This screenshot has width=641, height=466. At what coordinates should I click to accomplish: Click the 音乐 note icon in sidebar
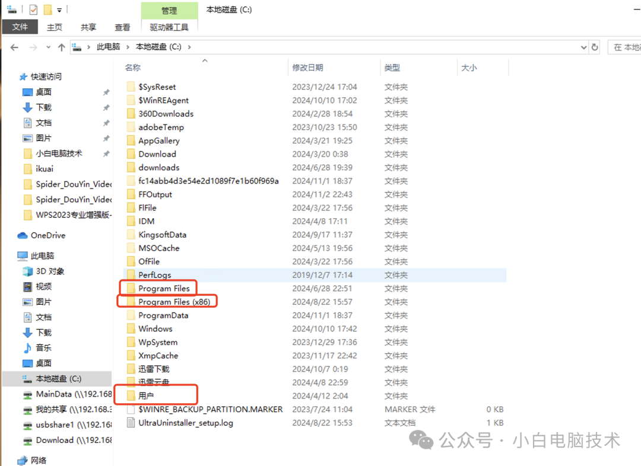27,348
